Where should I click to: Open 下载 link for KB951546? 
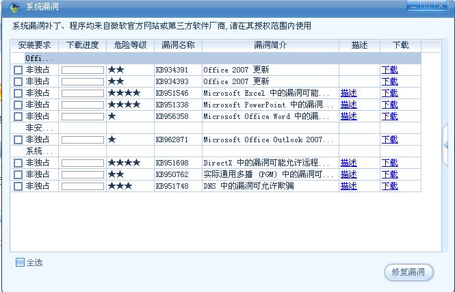[x=389, y=93]
